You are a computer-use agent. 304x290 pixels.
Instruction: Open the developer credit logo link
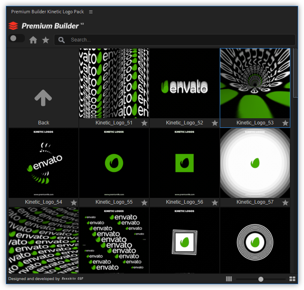click(x=73, y=278)
